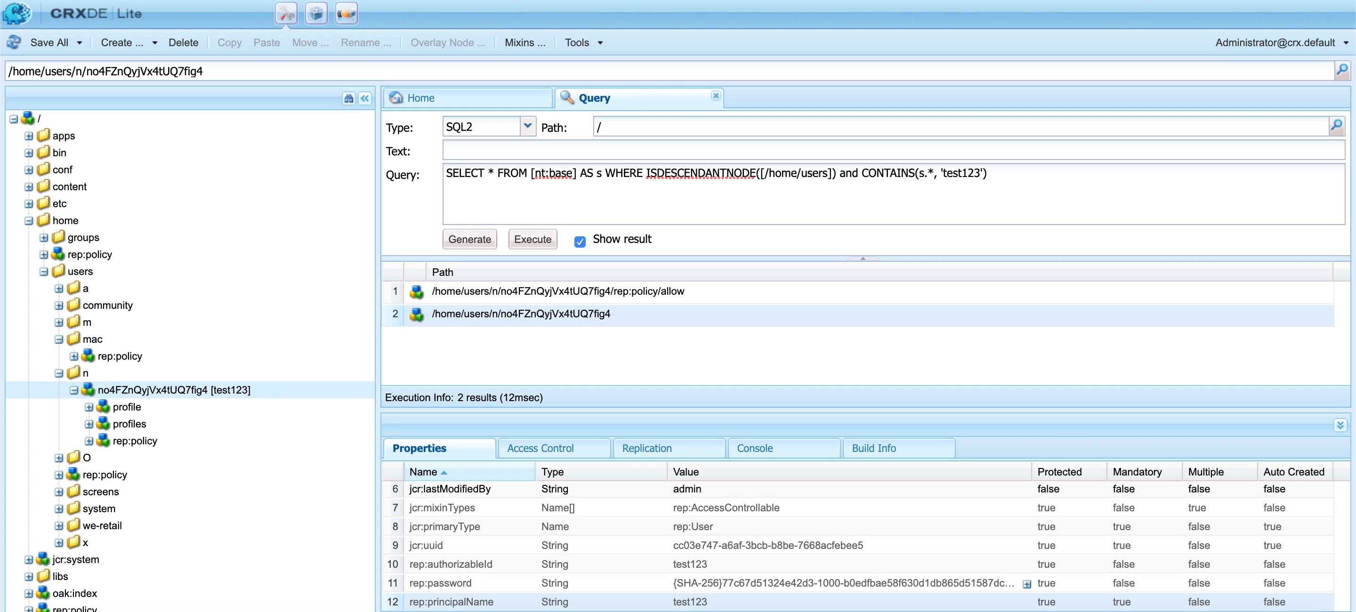Click the Package Share hand icon

pos(346,14)
